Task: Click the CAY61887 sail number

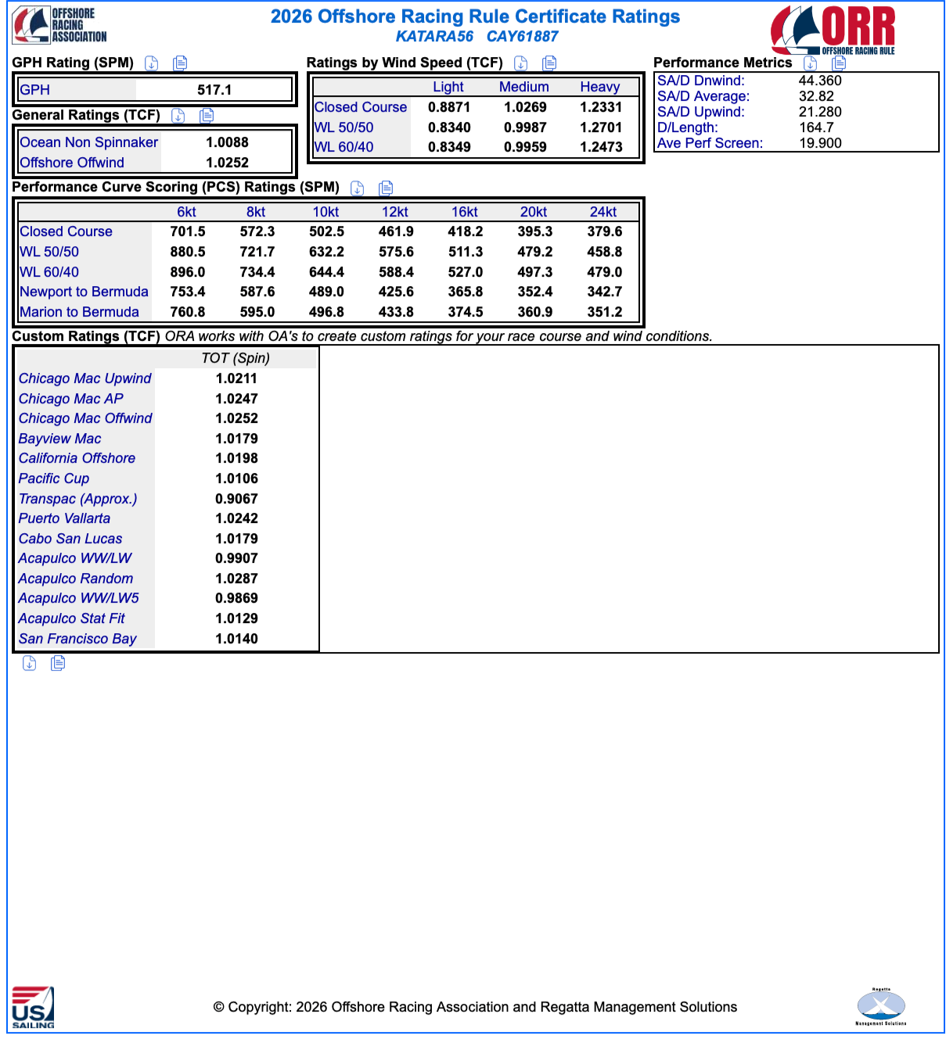Action: point(523,37)
